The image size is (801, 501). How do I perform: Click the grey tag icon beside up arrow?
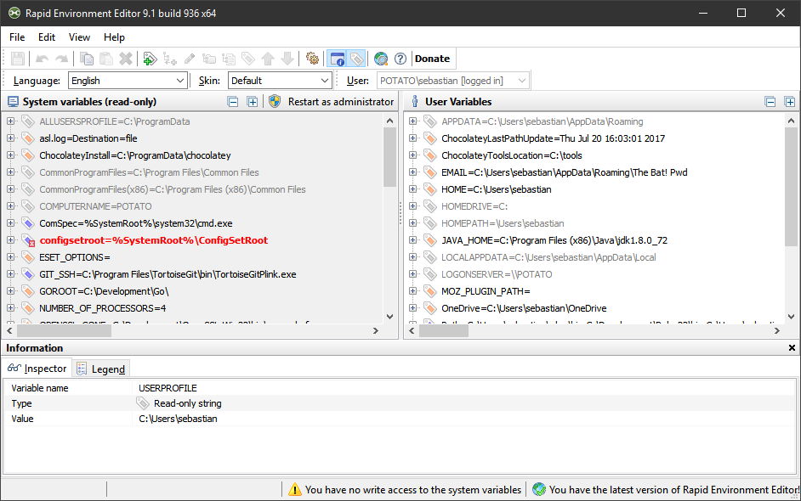[248, 59]
